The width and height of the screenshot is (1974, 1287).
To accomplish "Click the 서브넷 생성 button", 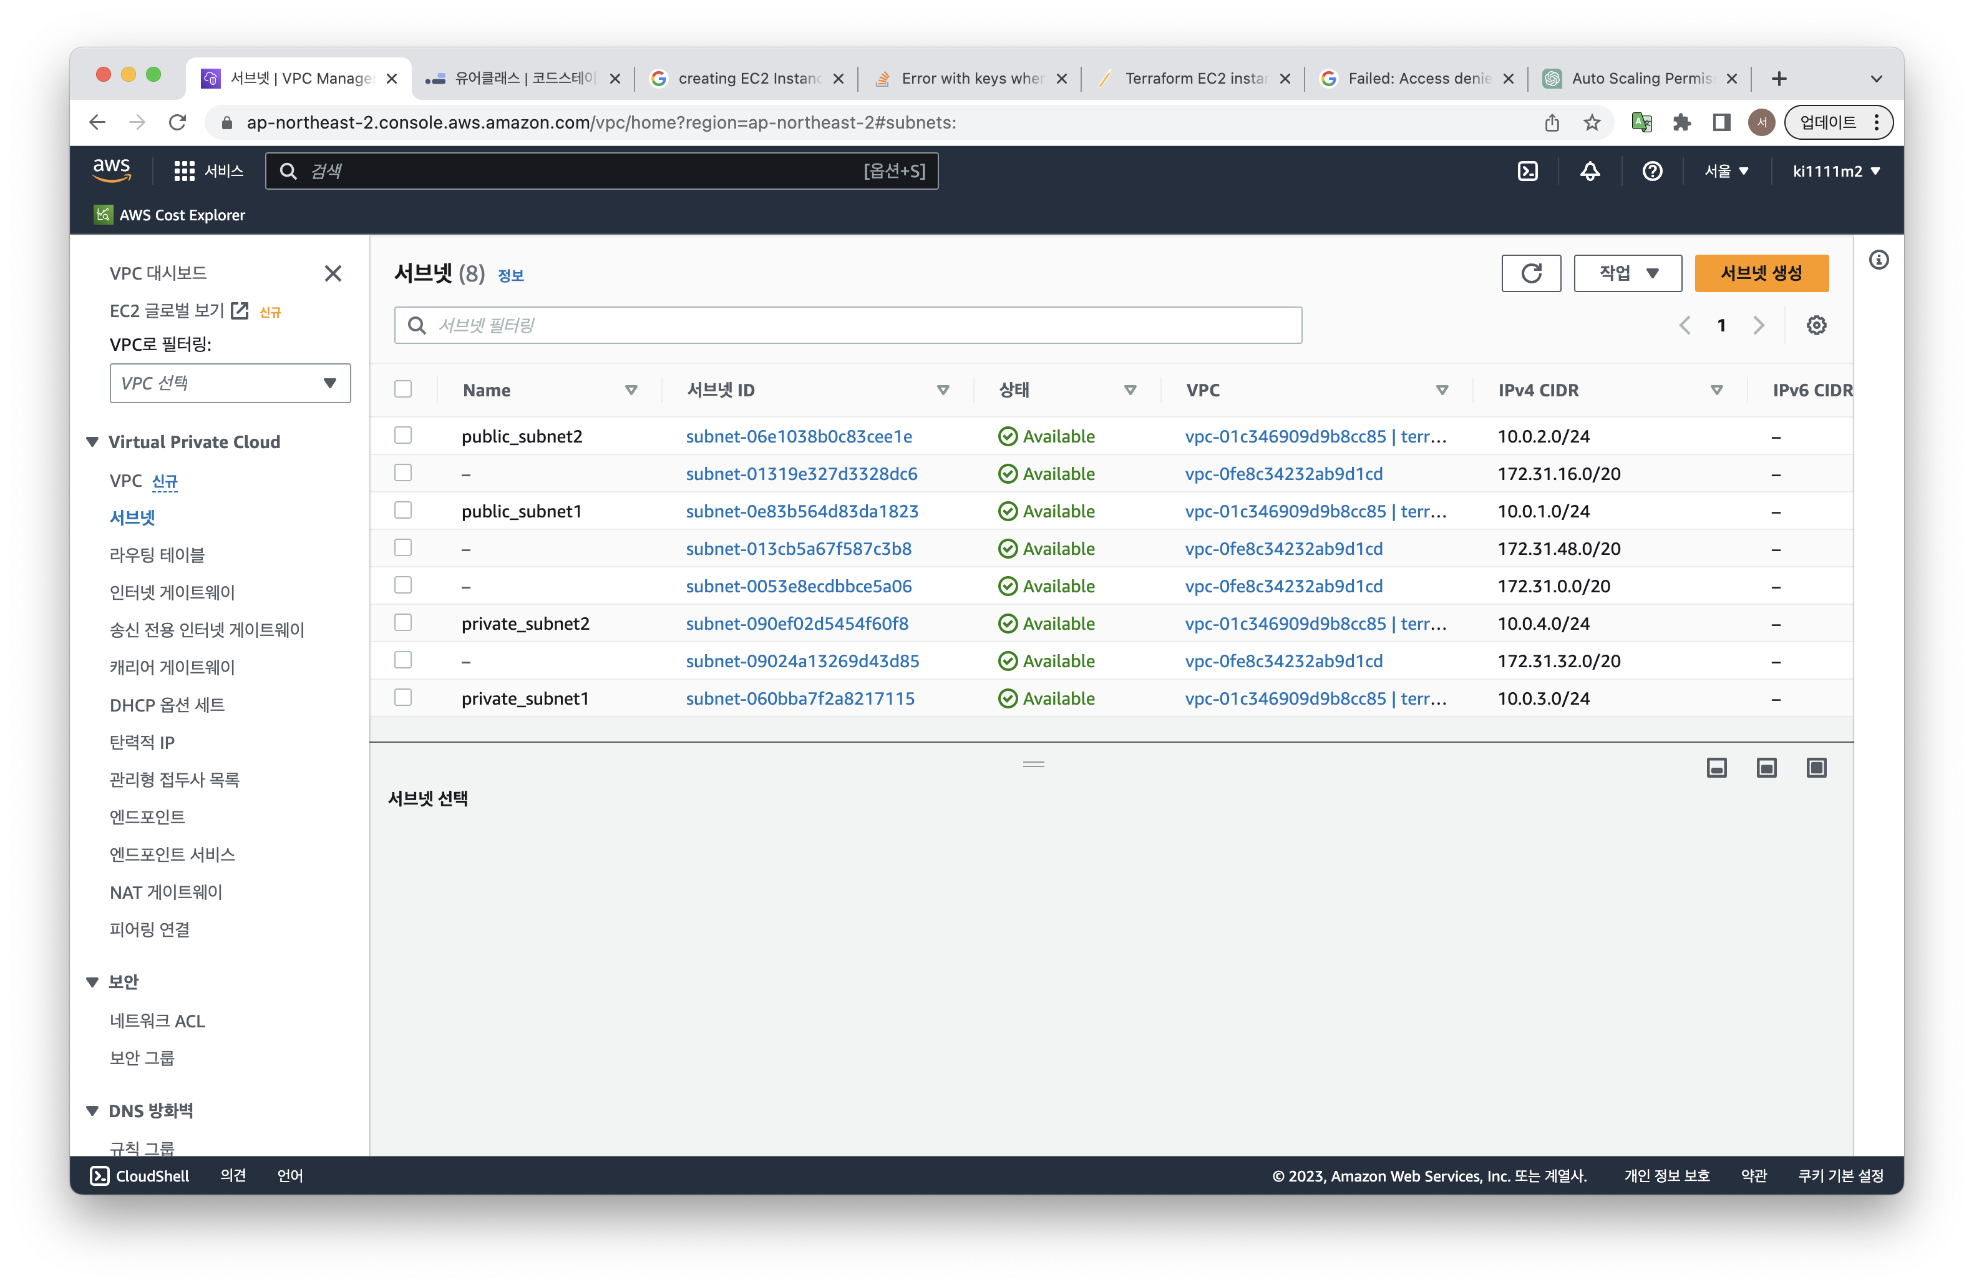I will click(x=1762, y=273).
